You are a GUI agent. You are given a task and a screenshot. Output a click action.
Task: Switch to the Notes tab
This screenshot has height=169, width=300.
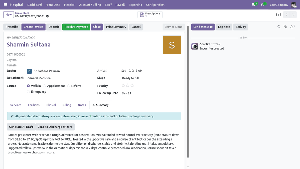82,105
